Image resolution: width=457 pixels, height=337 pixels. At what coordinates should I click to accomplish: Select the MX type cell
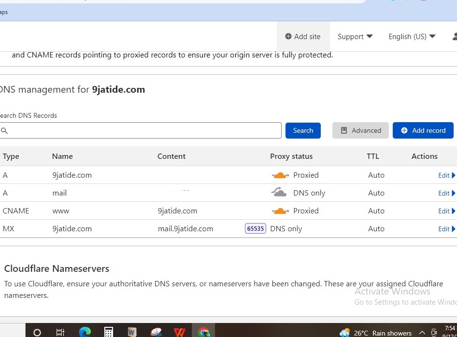pyautogui.click(x=8, y=229)
